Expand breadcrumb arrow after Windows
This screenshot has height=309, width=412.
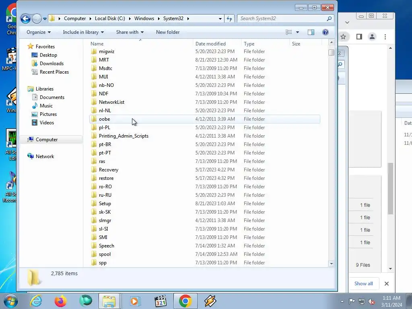pyautogui.click(x=159, y=19)
